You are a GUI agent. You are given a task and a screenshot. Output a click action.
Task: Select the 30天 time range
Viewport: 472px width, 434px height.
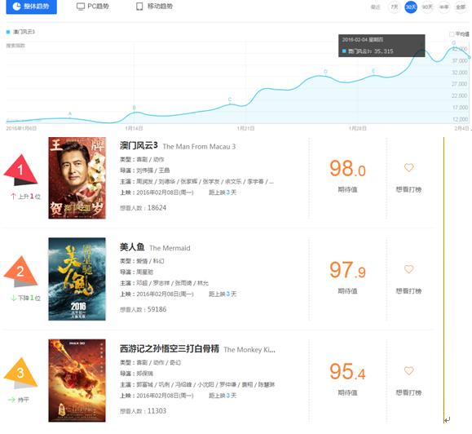click(x=411, y=7)
